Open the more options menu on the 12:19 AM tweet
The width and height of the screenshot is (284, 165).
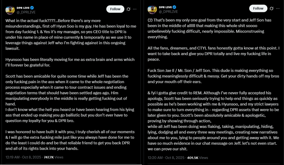pyautogui.click(x=135, y=9)
